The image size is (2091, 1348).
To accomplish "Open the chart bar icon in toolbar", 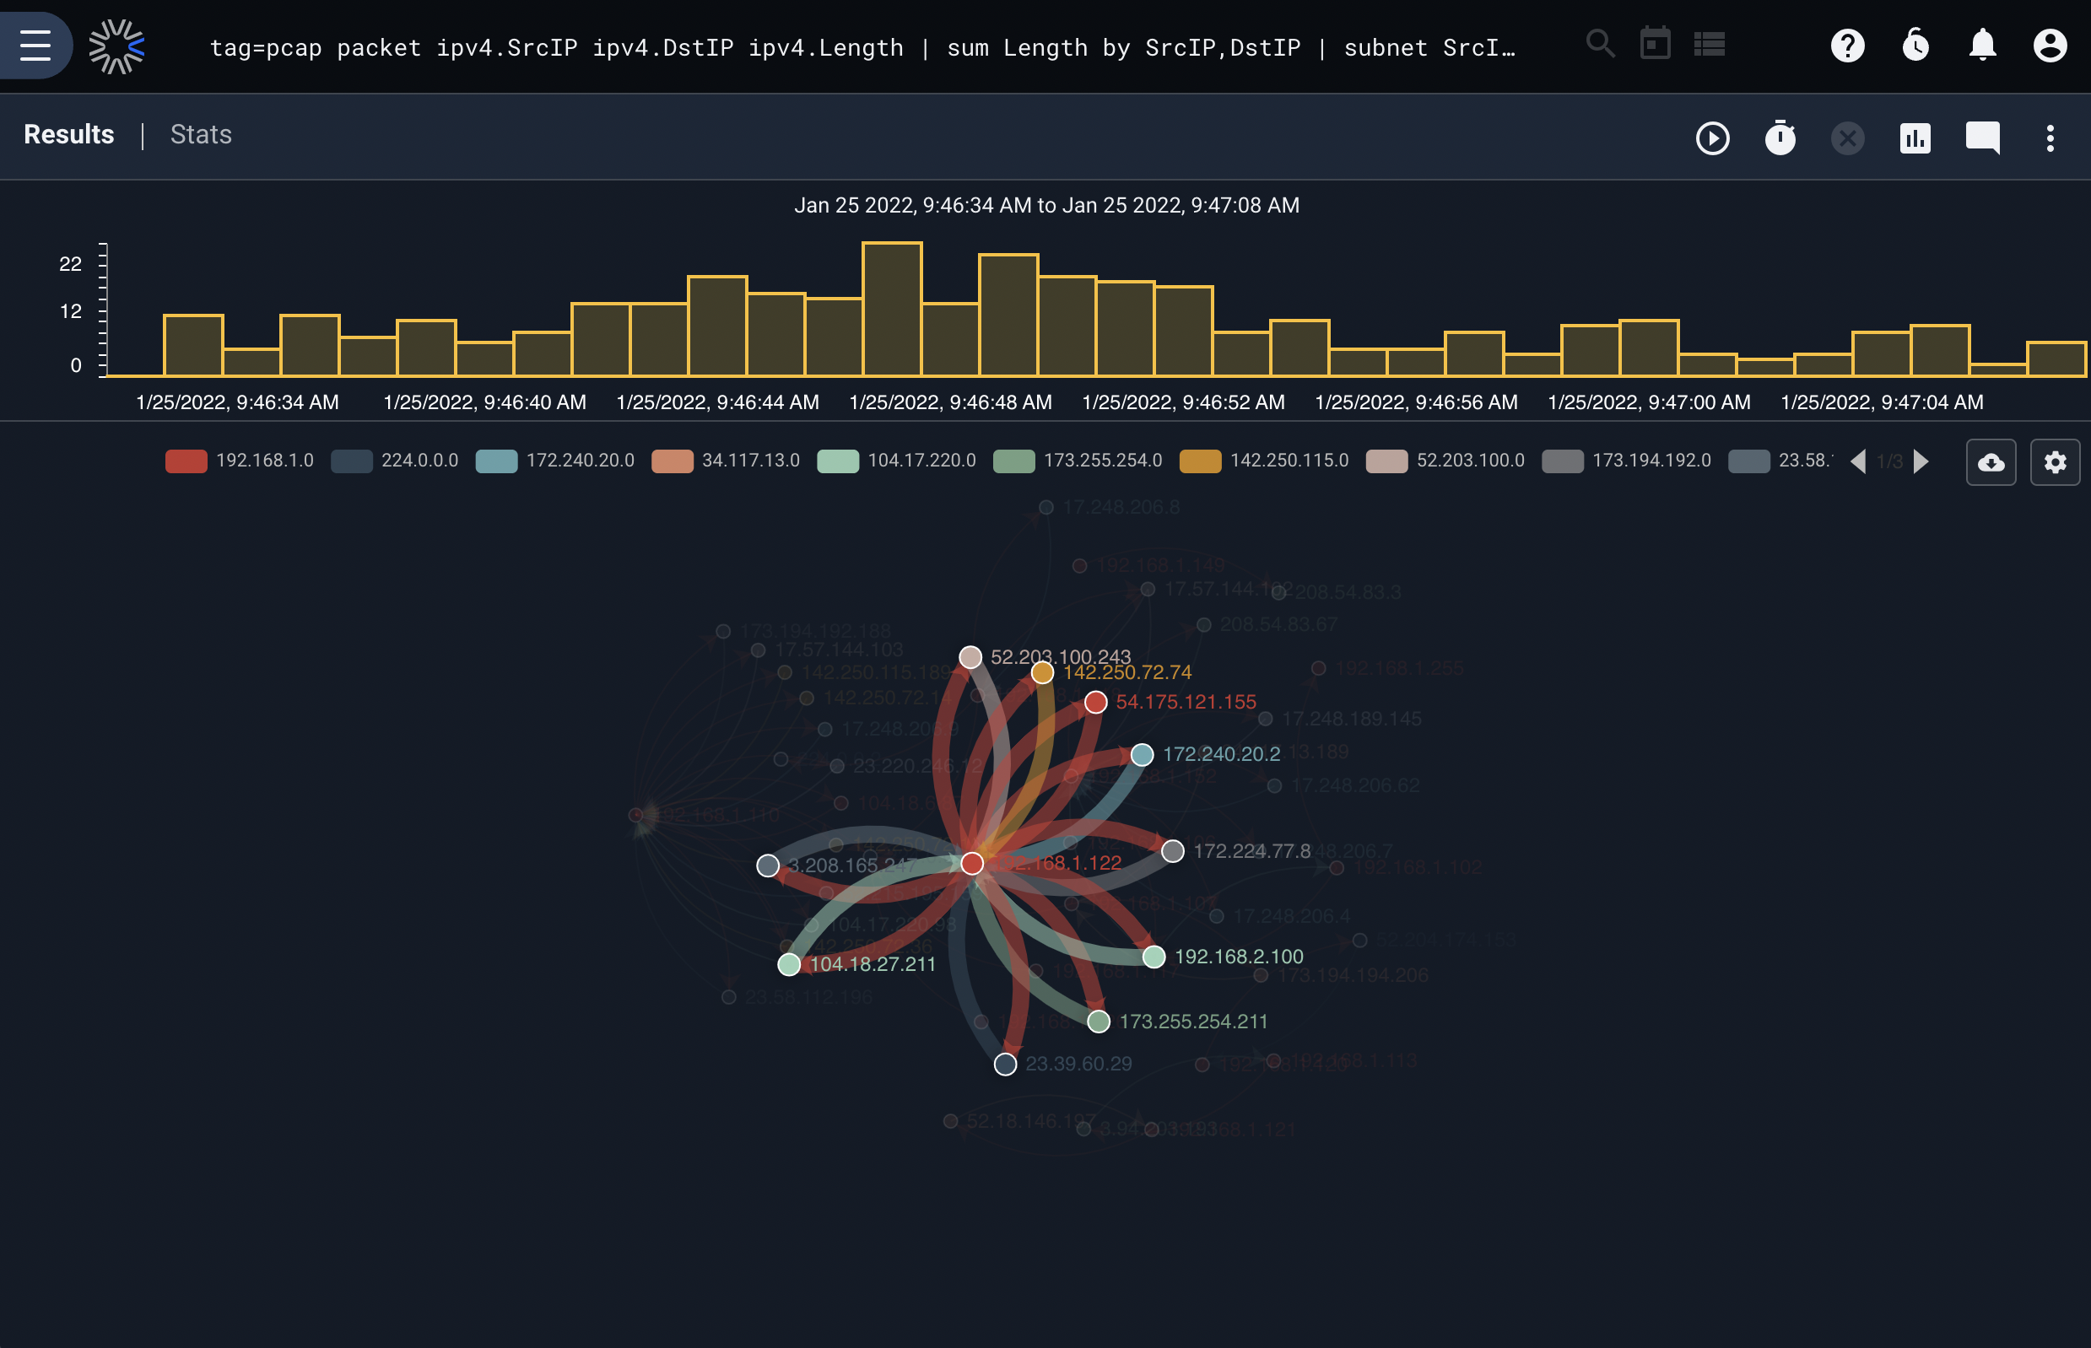I will point(1915,138).
